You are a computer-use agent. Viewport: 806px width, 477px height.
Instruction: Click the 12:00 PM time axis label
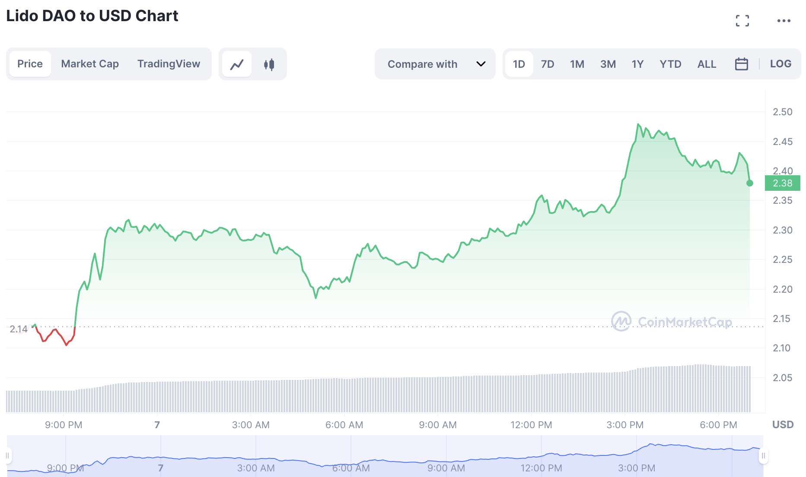531,425
